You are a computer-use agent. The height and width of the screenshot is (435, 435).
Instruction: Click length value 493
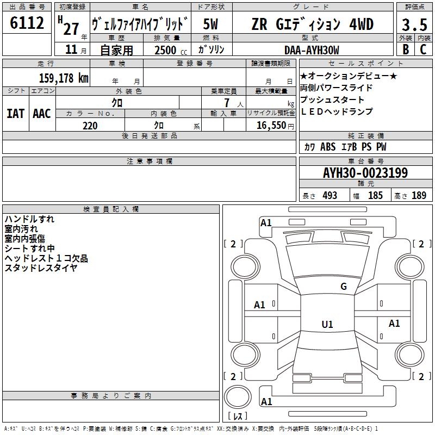click(330, 195)
